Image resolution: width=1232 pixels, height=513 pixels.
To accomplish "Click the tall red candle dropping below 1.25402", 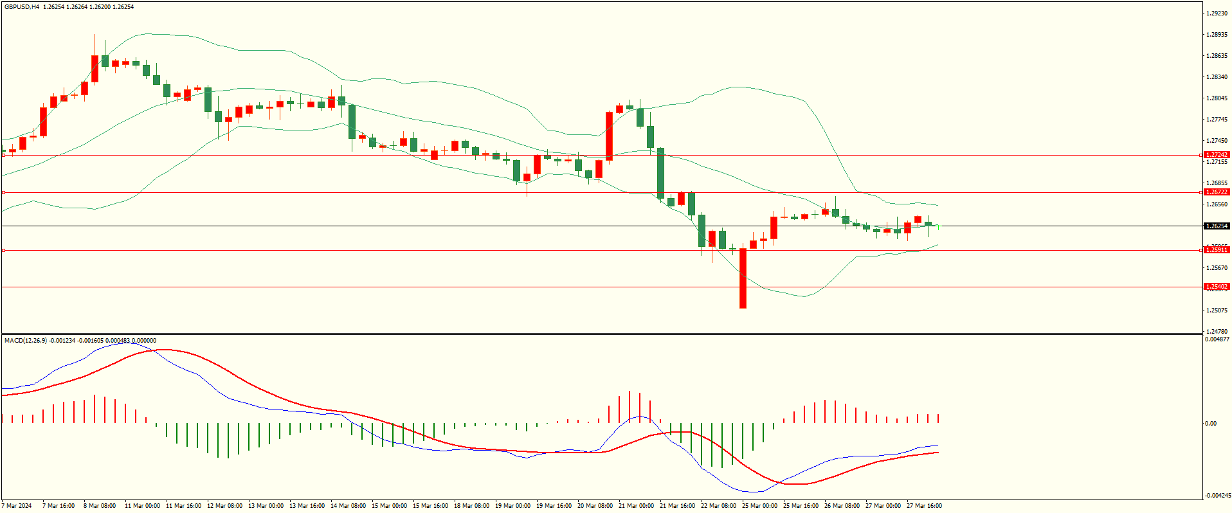I will point(743,278).
